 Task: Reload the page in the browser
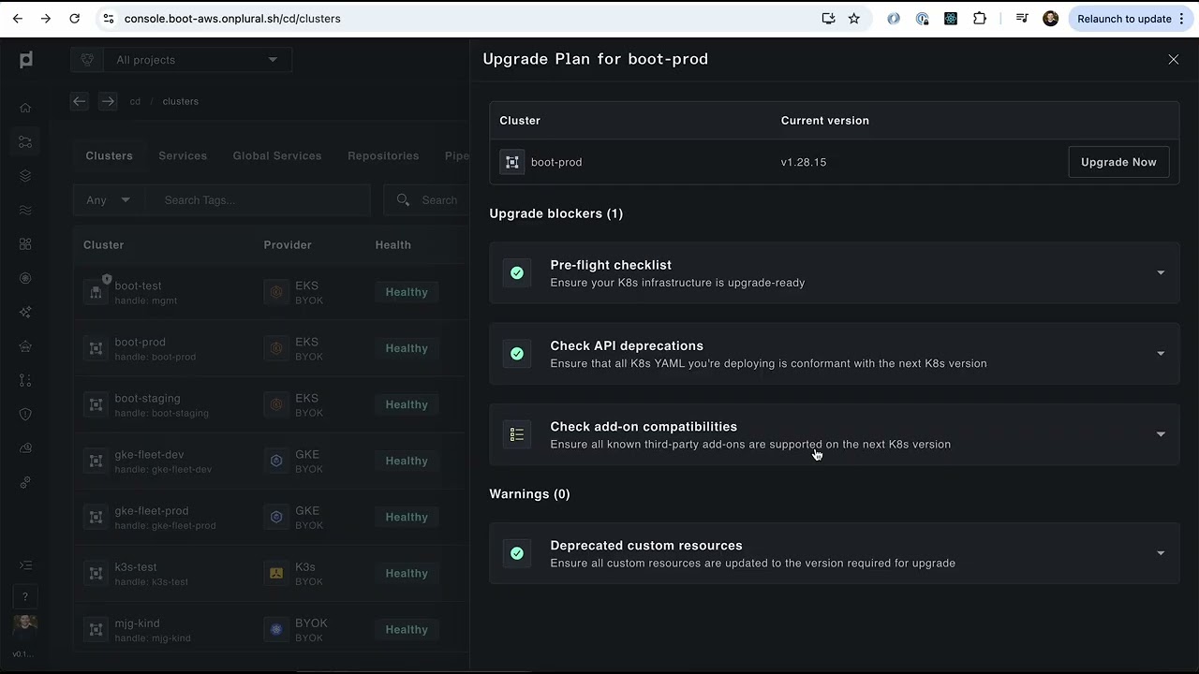tap(75, 19)
